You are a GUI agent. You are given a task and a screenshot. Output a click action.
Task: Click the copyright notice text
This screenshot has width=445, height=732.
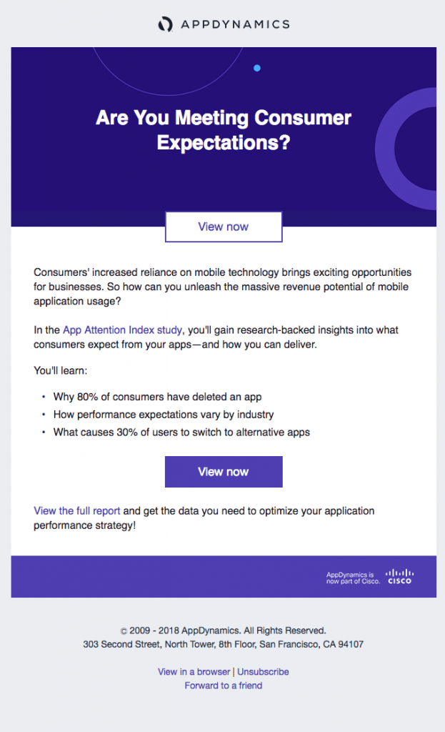point(223,630)
